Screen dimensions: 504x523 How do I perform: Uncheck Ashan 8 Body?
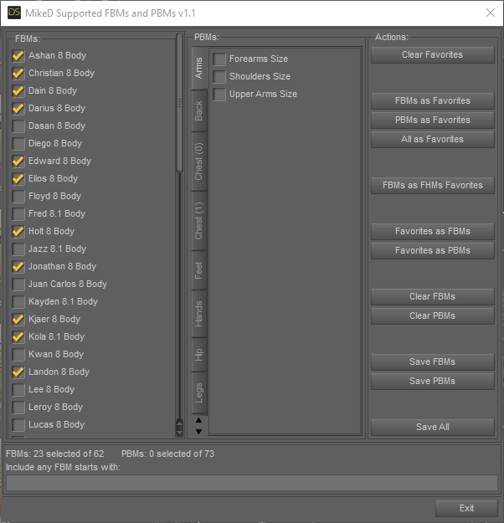pyautogui.click(x=18, y=55)
